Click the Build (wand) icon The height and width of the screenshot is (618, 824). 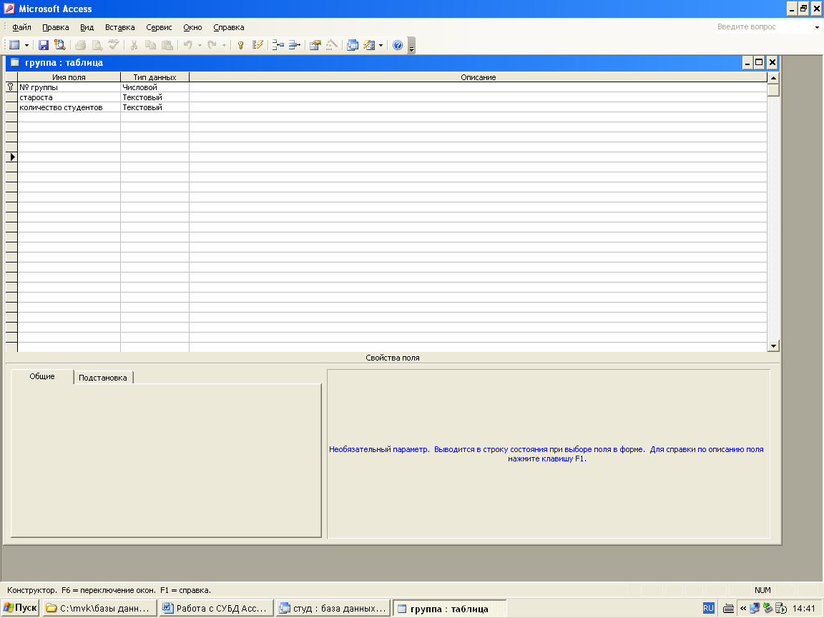332,45
